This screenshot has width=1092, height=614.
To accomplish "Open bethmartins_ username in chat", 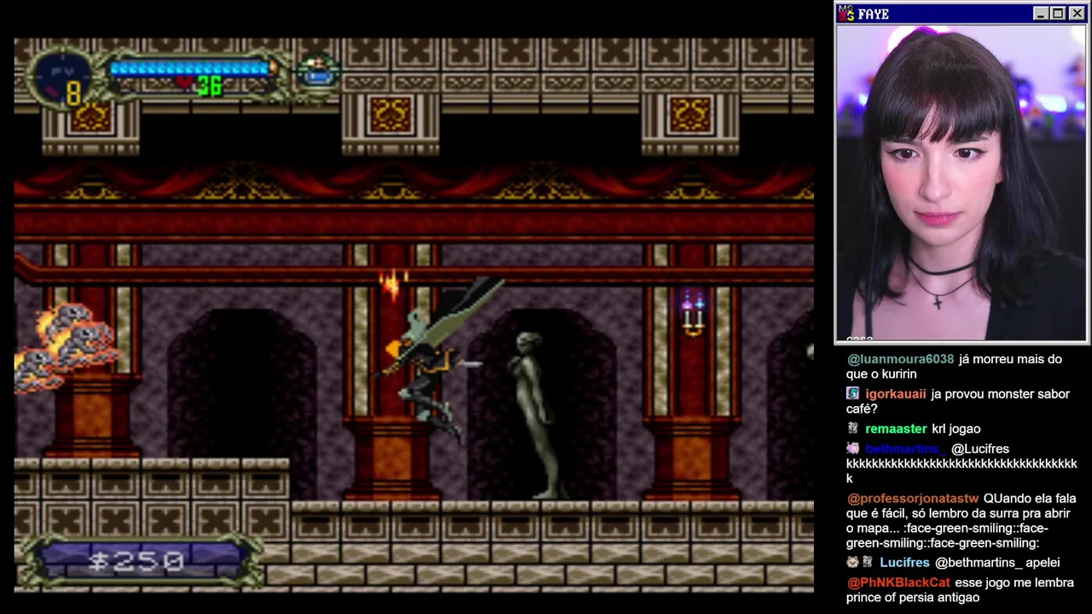I will 903,449.
